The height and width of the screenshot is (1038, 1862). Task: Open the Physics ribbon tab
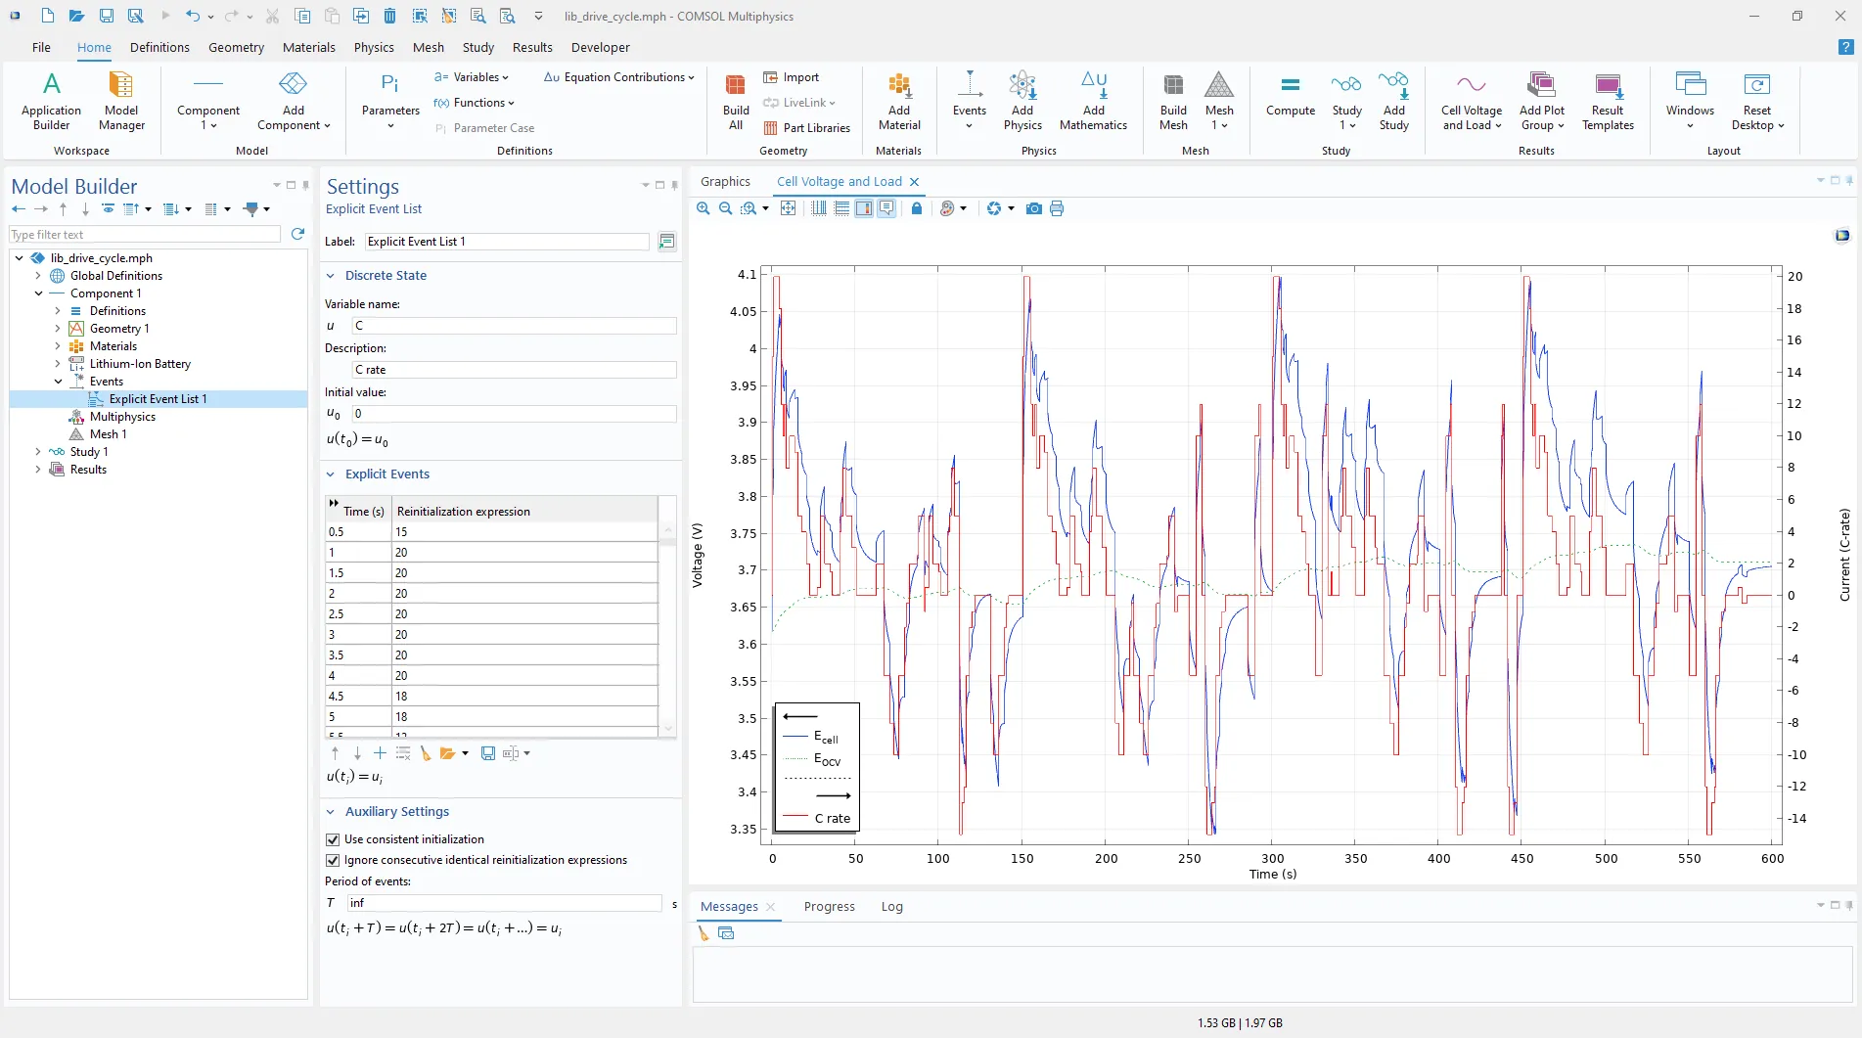(x=374, y=47)
